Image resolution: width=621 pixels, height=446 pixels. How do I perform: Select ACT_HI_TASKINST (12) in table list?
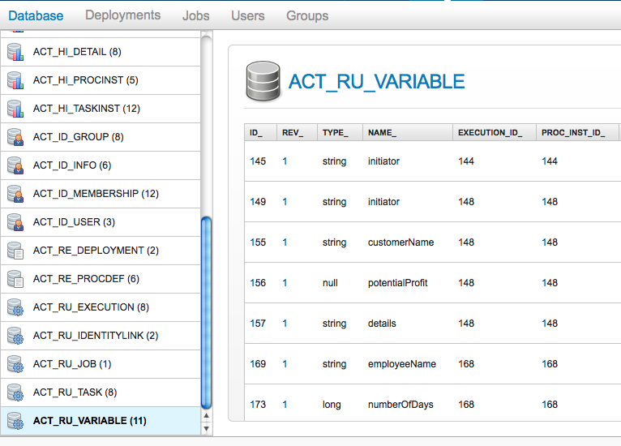(86, 109)
